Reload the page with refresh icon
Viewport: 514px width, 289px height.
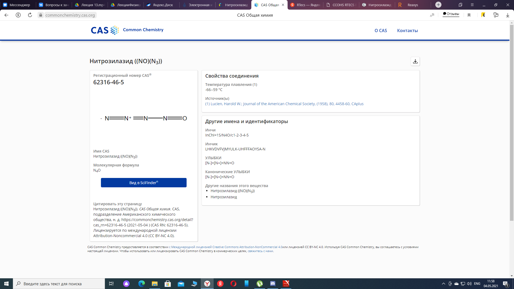pos(30,15)
